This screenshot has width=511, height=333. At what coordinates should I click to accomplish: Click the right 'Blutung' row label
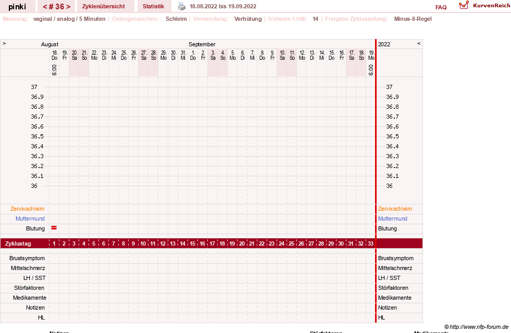(x=388, y=228)
